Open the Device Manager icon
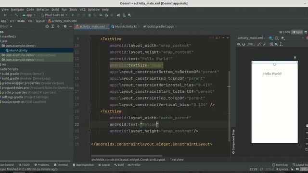Screen dimensions: 308x173 pos(124,15)
